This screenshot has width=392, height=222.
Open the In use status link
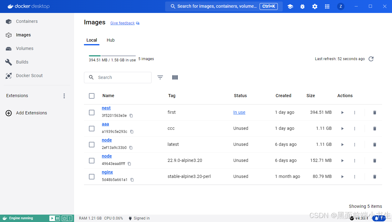pos(239,112)
